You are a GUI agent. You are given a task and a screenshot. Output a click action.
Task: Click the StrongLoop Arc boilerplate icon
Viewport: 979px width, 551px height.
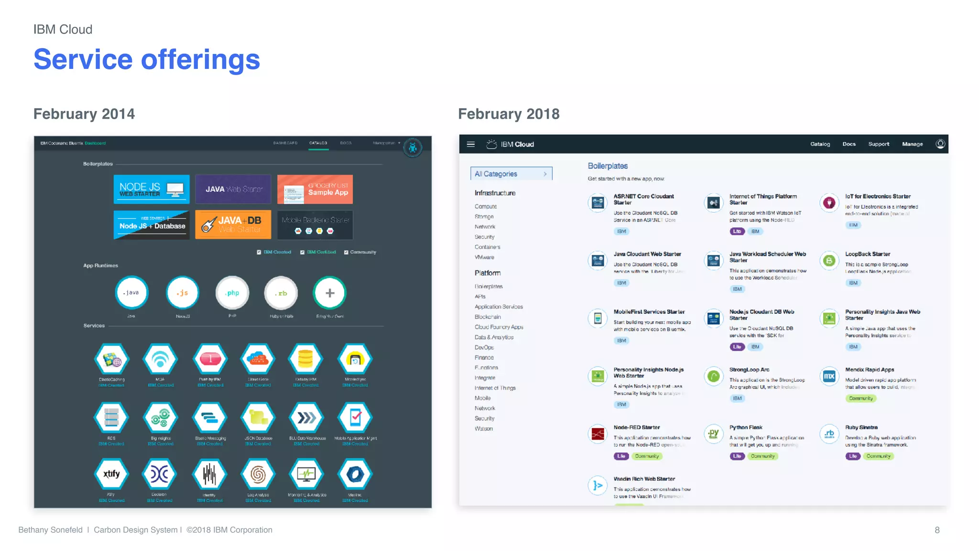[x=714, y=376]
